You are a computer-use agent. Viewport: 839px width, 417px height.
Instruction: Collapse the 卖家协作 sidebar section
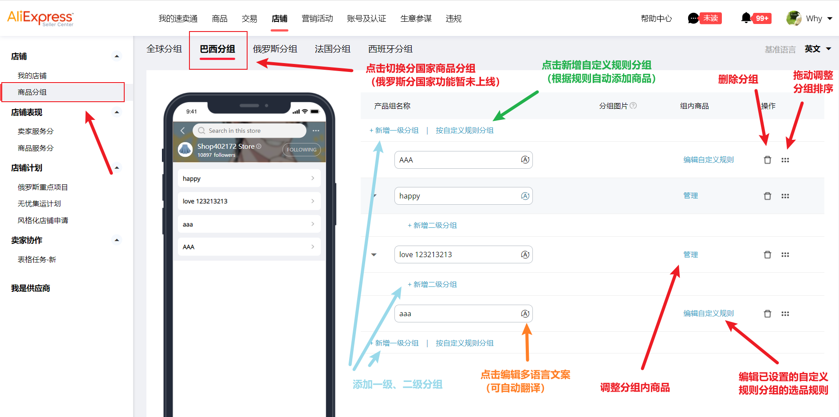(117, 240)
